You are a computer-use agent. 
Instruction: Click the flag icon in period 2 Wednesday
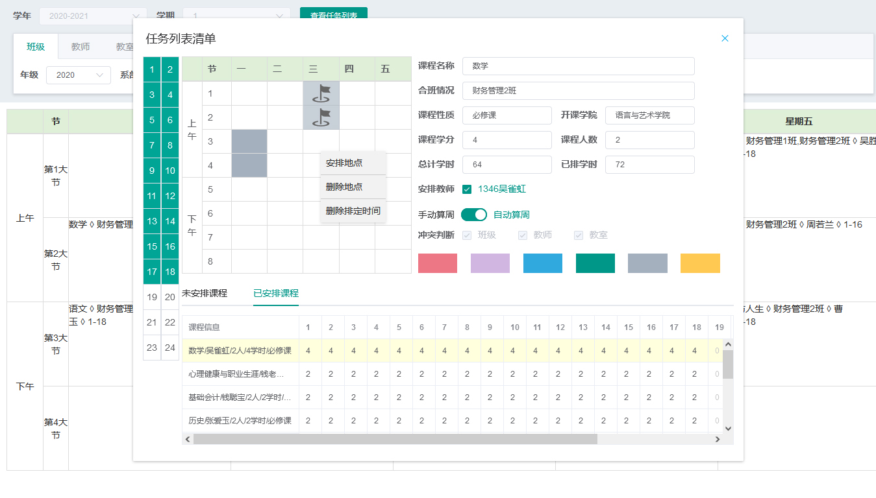[x=321, y=117]
